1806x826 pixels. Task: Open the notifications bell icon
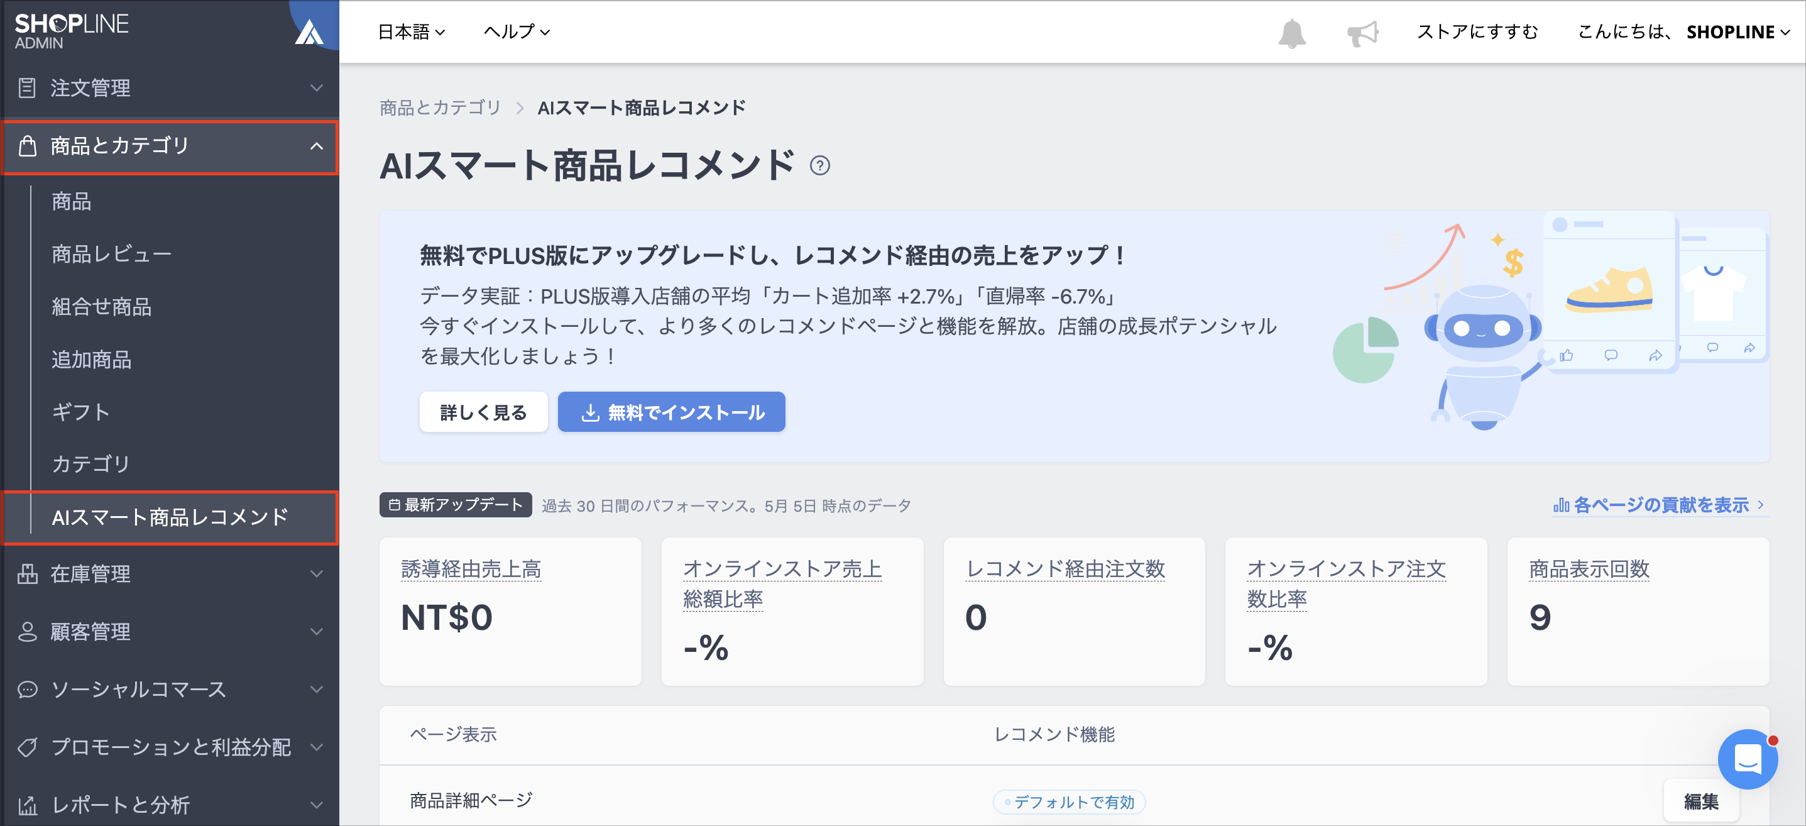[x=1291, y=33]
